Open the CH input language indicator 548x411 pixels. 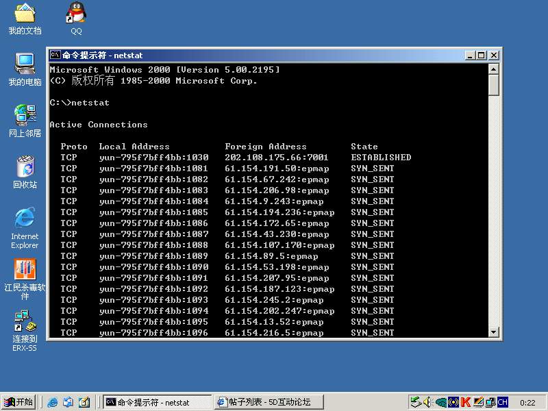pyautogui.click(x=502, y=402)
